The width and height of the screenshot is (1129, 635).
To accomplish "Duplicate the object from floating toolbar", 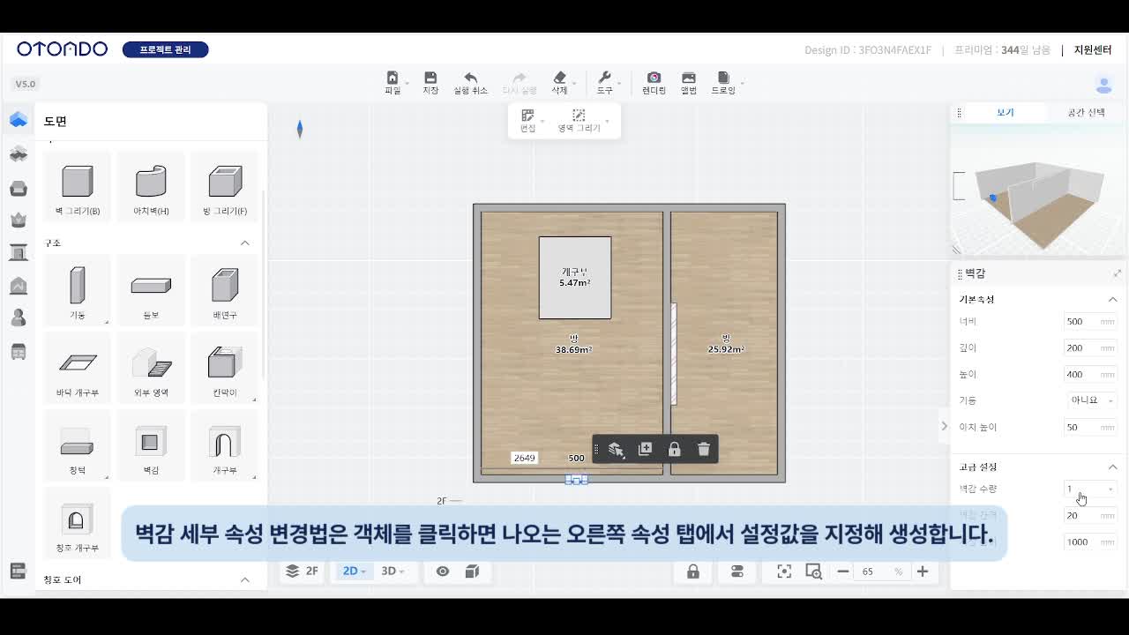I will coord(645,449).
